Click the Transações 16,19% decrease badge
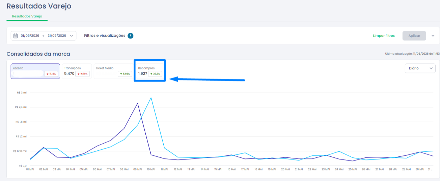The image size is (440, 181). (82, 73)
